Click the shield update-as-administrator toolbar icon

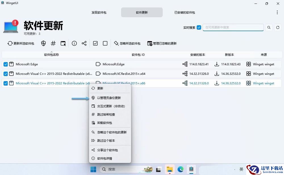click(x=43, y=43)
